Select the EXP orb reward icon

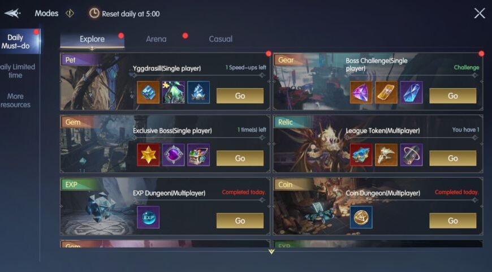(x=148, y=217)
